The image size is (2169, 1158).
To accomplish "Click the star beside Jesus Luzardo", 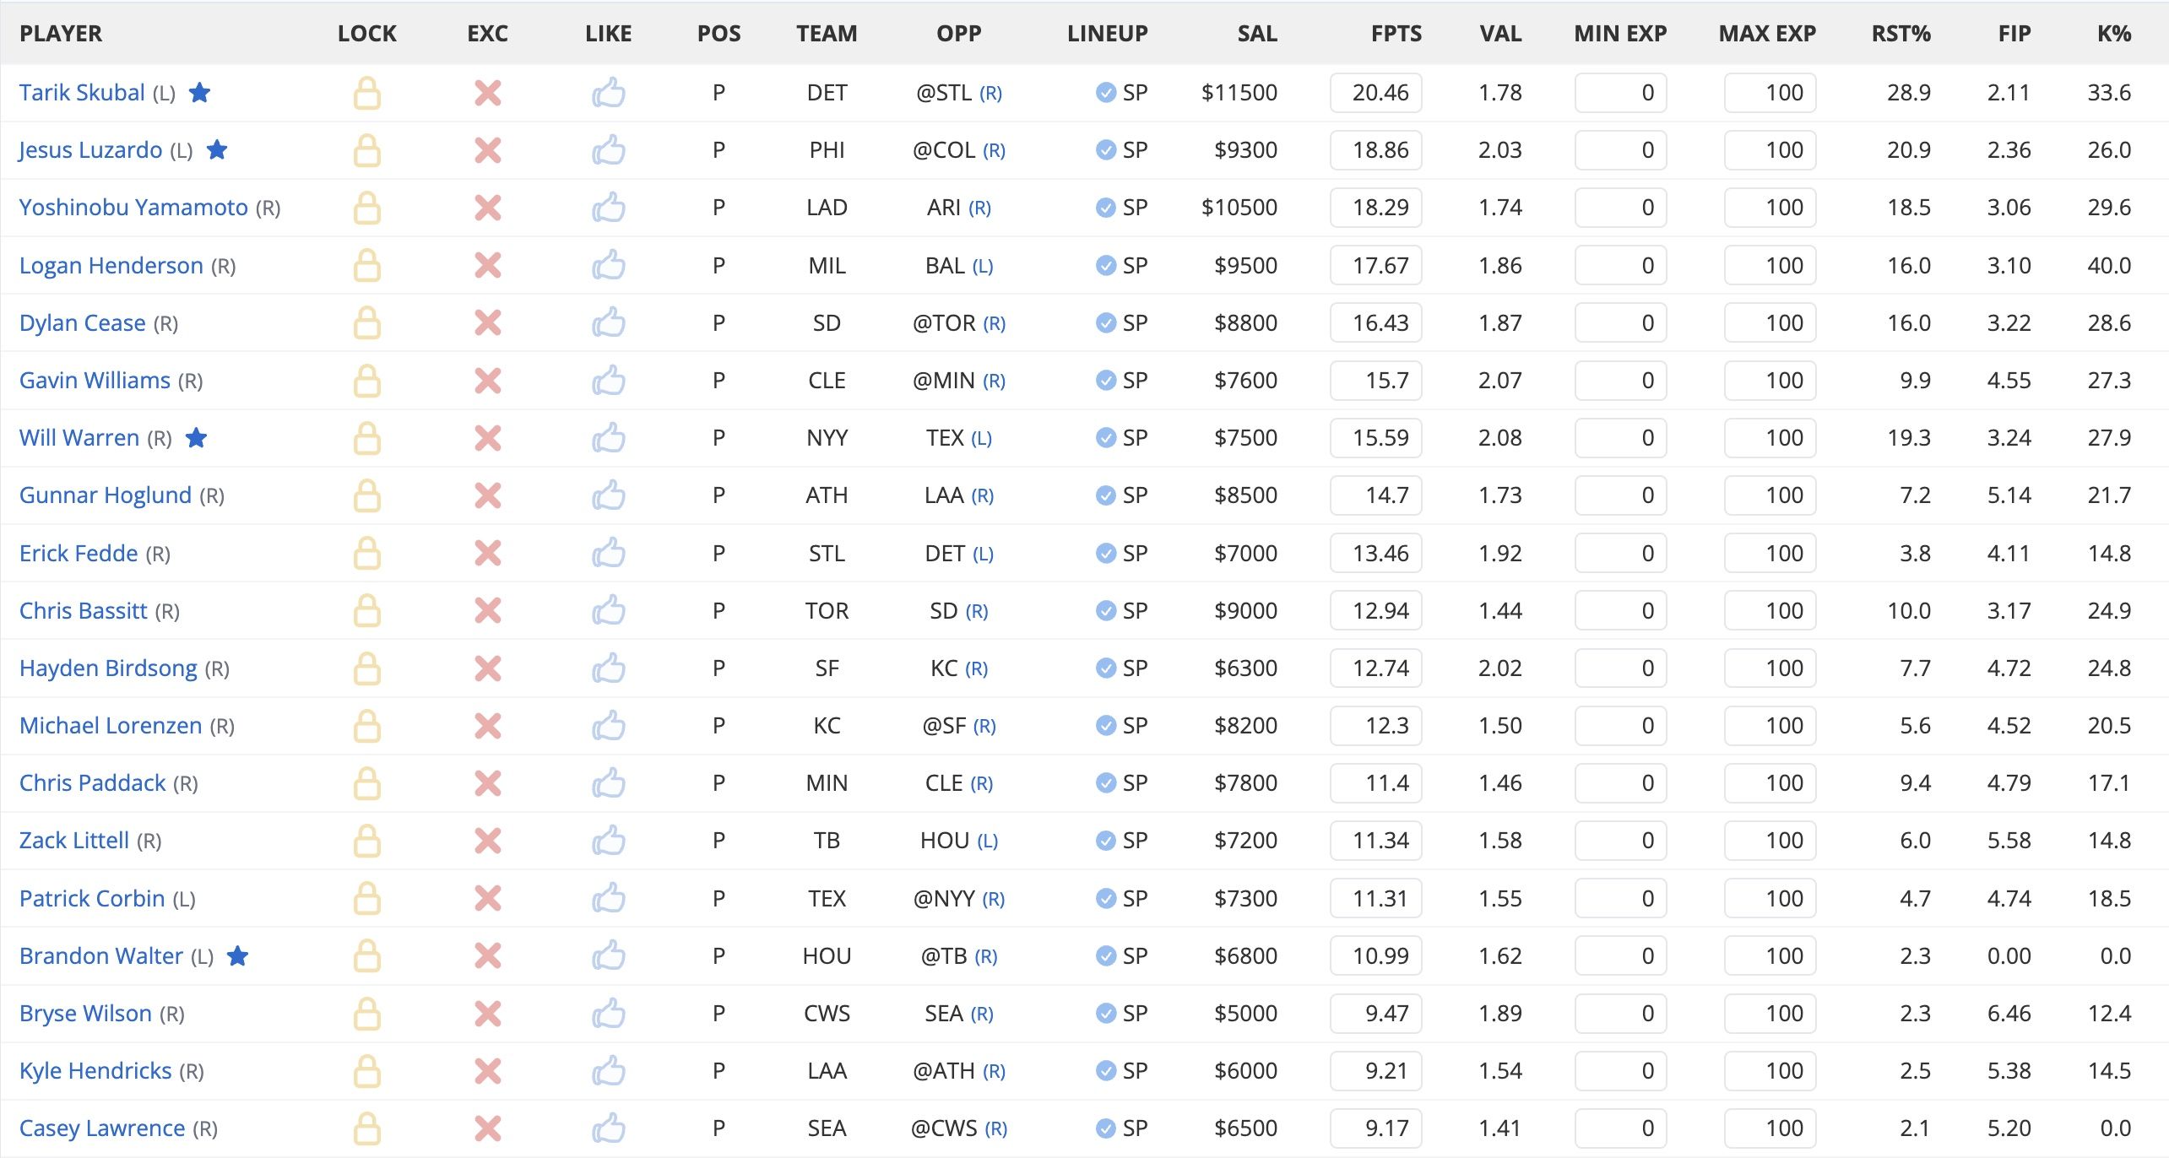I will (x=217, y=149).
